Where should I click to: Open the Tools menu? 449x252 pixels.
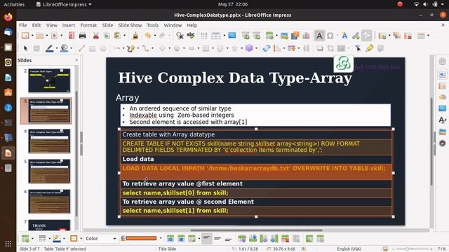153,25
